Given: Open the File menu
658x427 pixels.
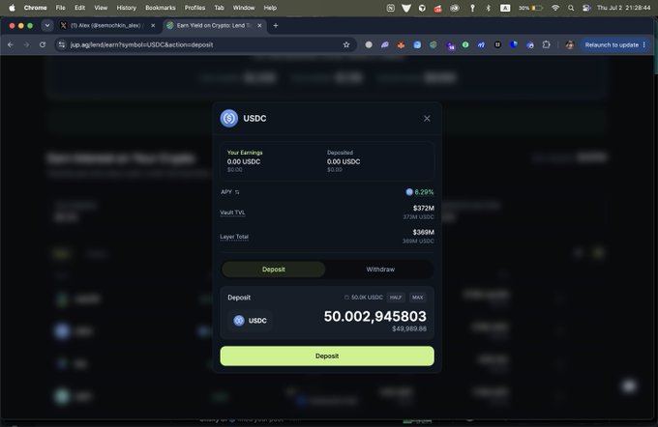Looking at the screenshot, I should point(60,8).
